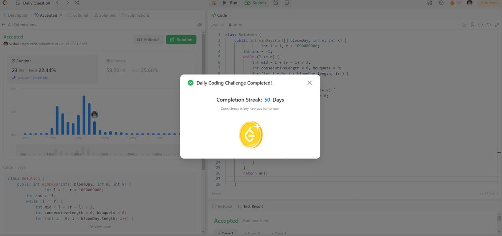Click the Accepted status heading in left panel

[x=13, y=37]
